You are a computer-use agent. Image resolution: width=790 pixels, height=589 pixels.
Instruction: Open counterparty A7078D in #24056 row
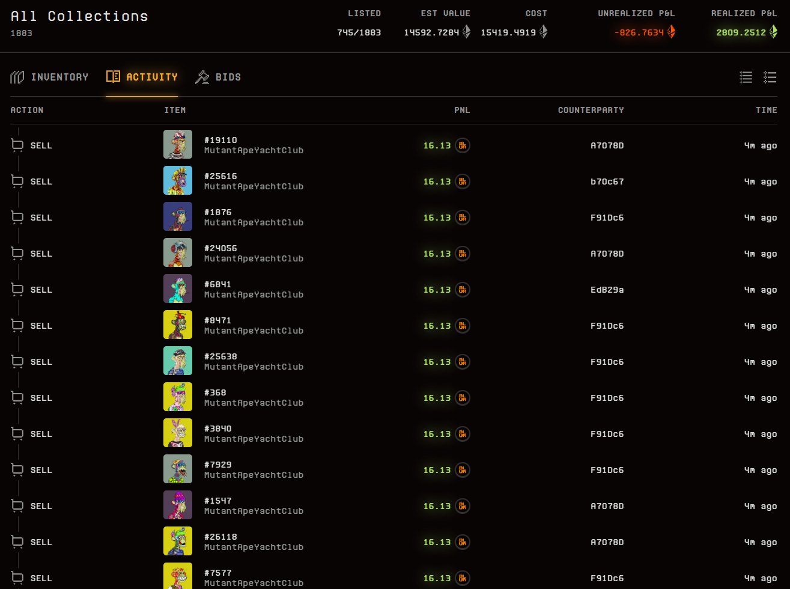607,254
